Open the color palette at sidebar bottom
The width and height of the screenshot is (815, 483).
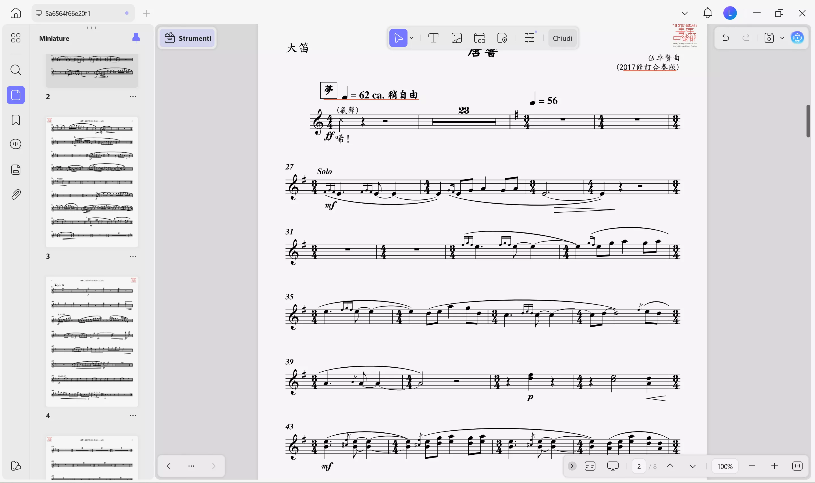16,466
